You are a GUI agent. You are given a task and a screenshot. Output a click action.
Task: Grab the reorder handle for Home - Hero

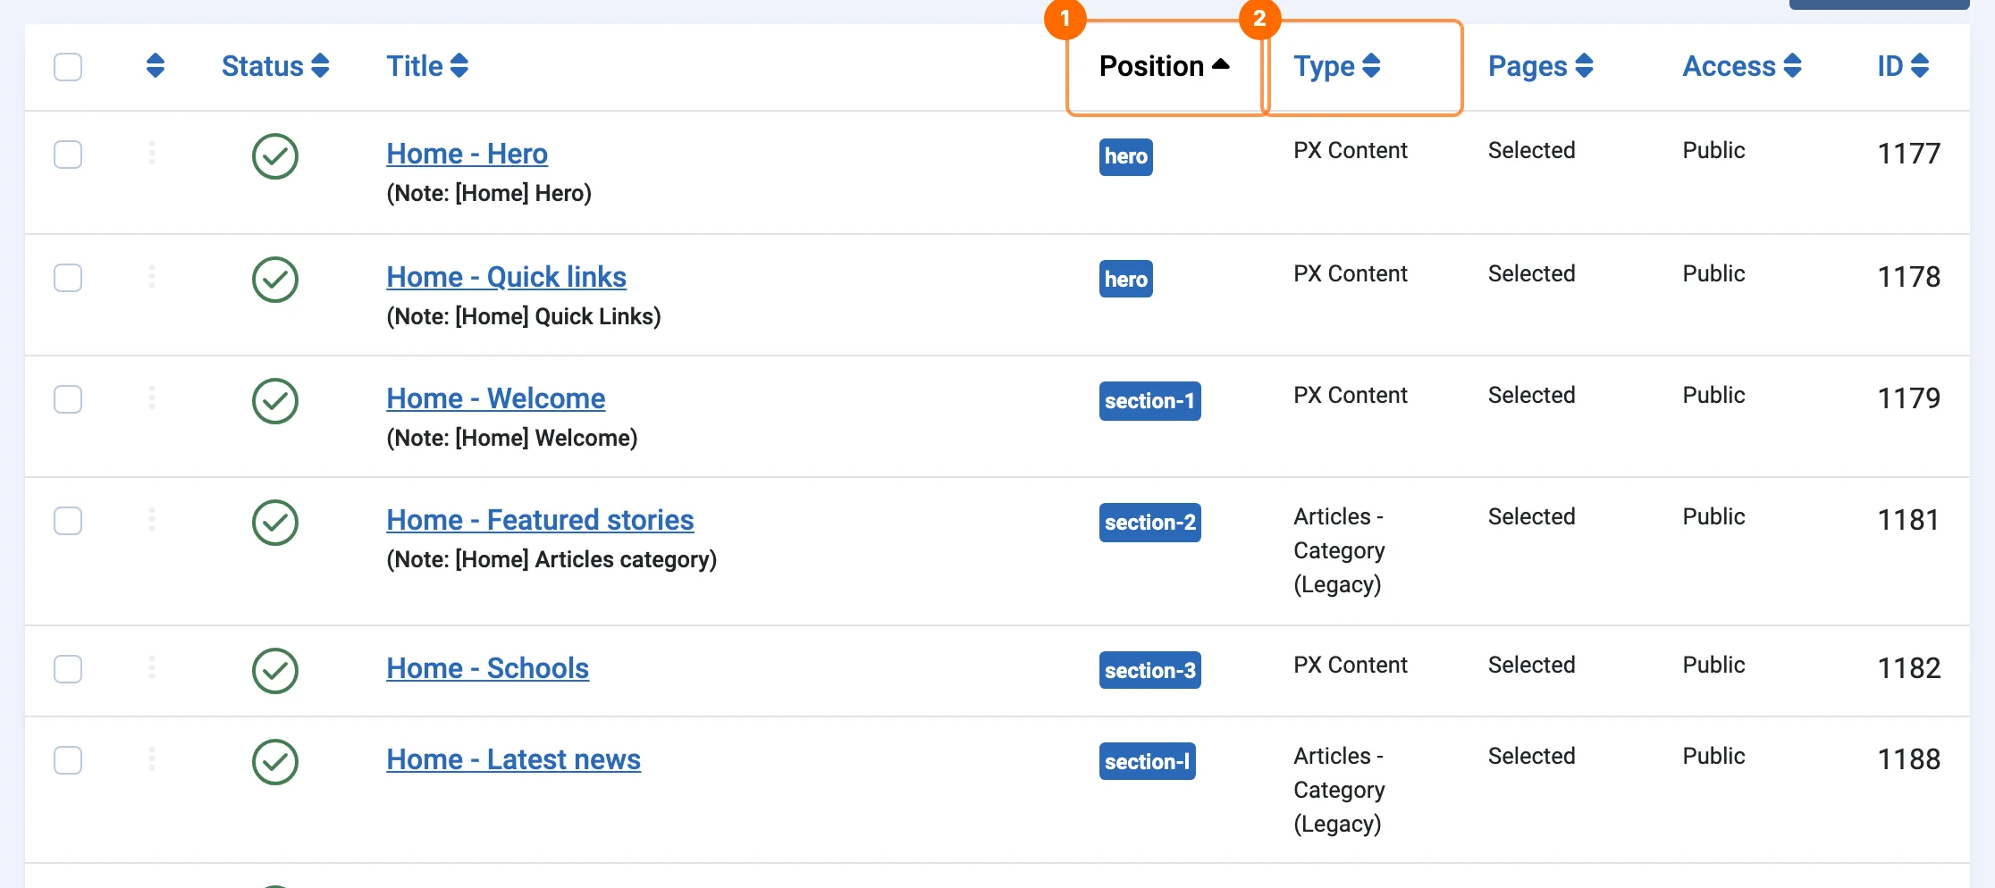152,154
